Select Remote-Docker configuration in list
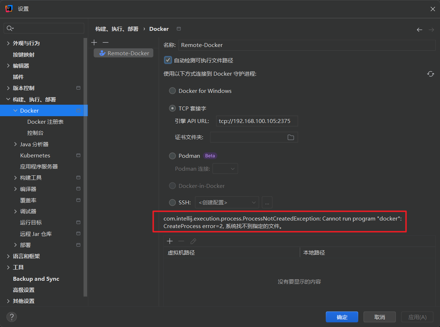The image size is (440, 327). (123, 53)
